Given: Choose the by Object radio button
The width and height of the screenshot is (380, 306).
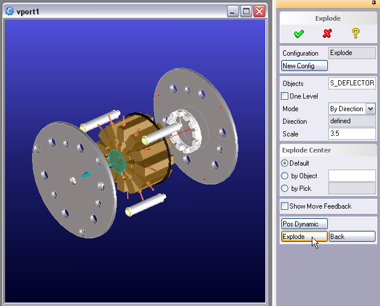Looking at the screenshot, I should [x=285, y=176].
